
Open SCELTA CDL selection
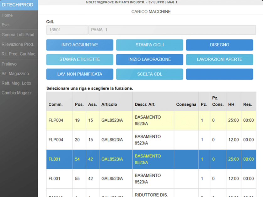pos(149,74)
